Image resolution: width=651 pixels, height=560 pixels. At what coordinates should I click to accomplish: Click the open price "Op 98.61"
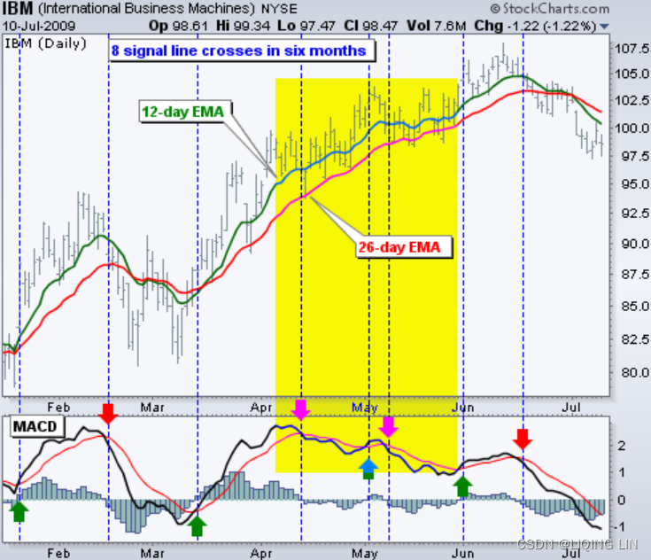click(178, 26)
